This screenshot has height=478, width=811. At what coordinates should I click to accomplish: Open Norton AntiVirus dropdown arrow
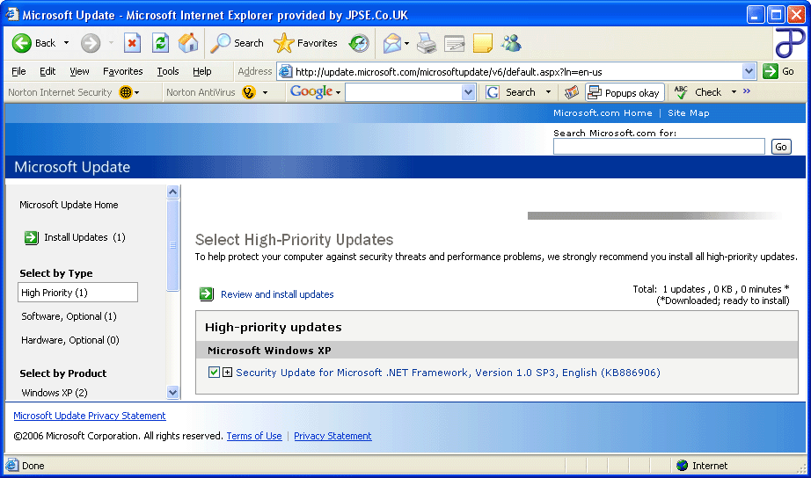(265, 93)
